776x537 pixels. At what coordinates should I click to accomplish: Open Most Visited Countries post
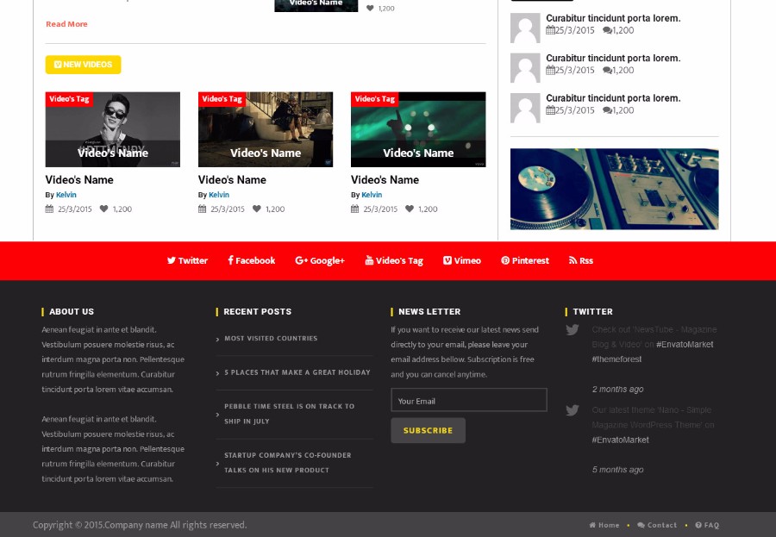[x=271, y=339]
